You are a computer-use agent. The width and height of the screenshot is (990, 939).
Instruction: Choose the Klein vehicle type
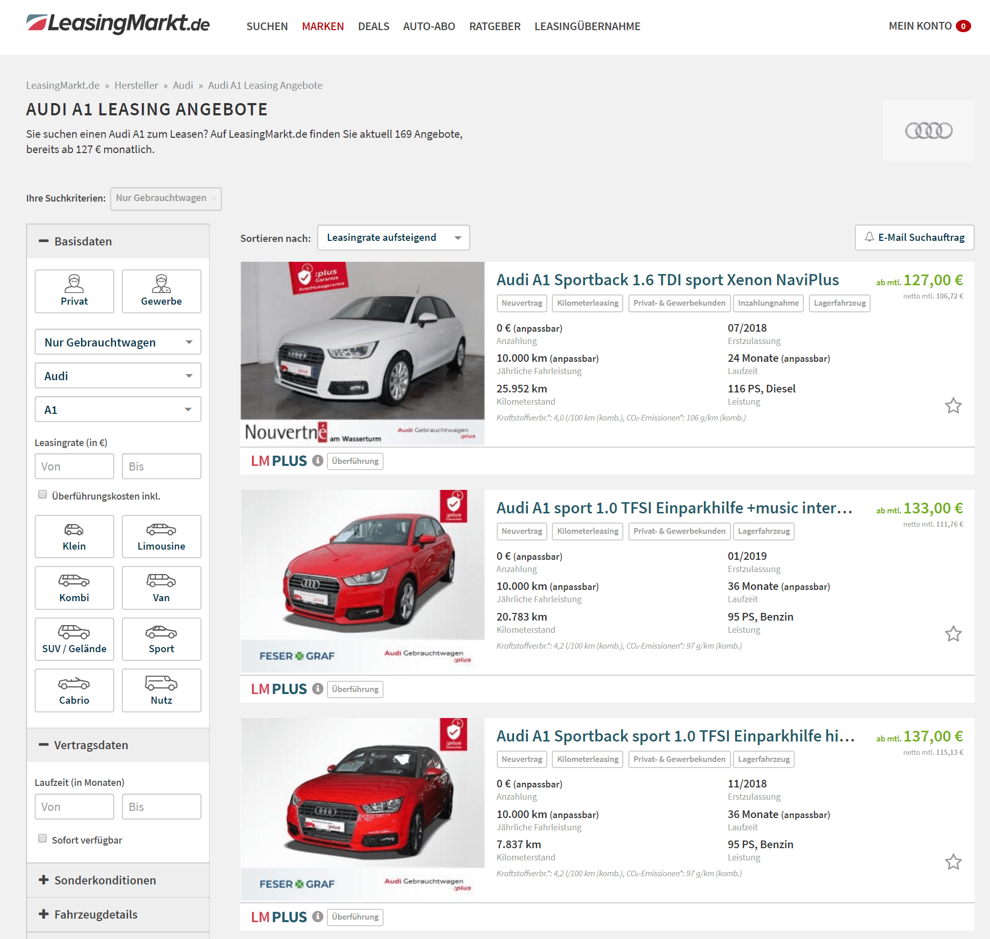(x=74, y=536)
